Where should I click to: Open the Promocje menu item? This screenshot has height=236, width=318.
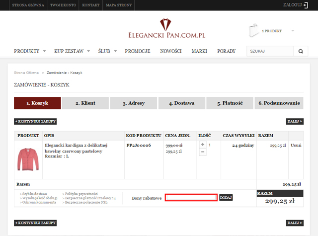138,51
